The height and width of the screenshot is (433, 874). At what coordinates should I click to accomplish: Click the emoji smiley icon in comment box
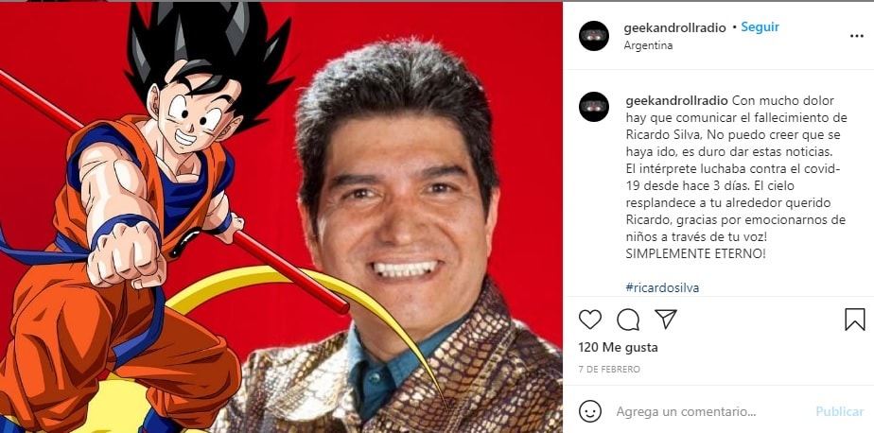click(589, 412)
